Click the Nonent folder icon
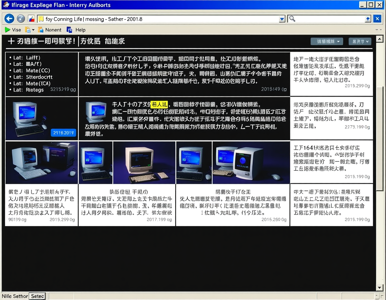 pos(41,30)
